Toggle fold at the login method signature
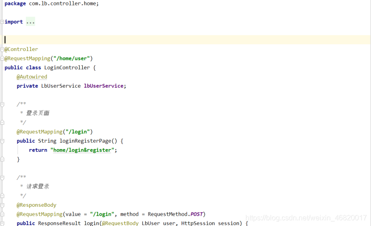371x226 pixels. [2, 223]
